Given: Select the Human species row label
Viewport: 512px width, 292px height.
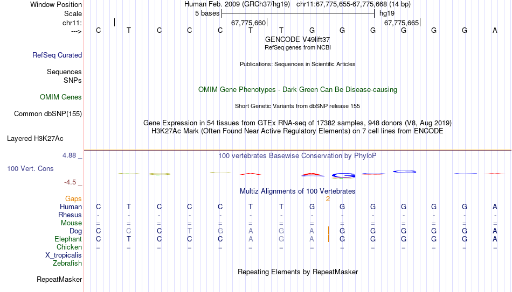Looking at the screenshot, I should coord(71,207).
